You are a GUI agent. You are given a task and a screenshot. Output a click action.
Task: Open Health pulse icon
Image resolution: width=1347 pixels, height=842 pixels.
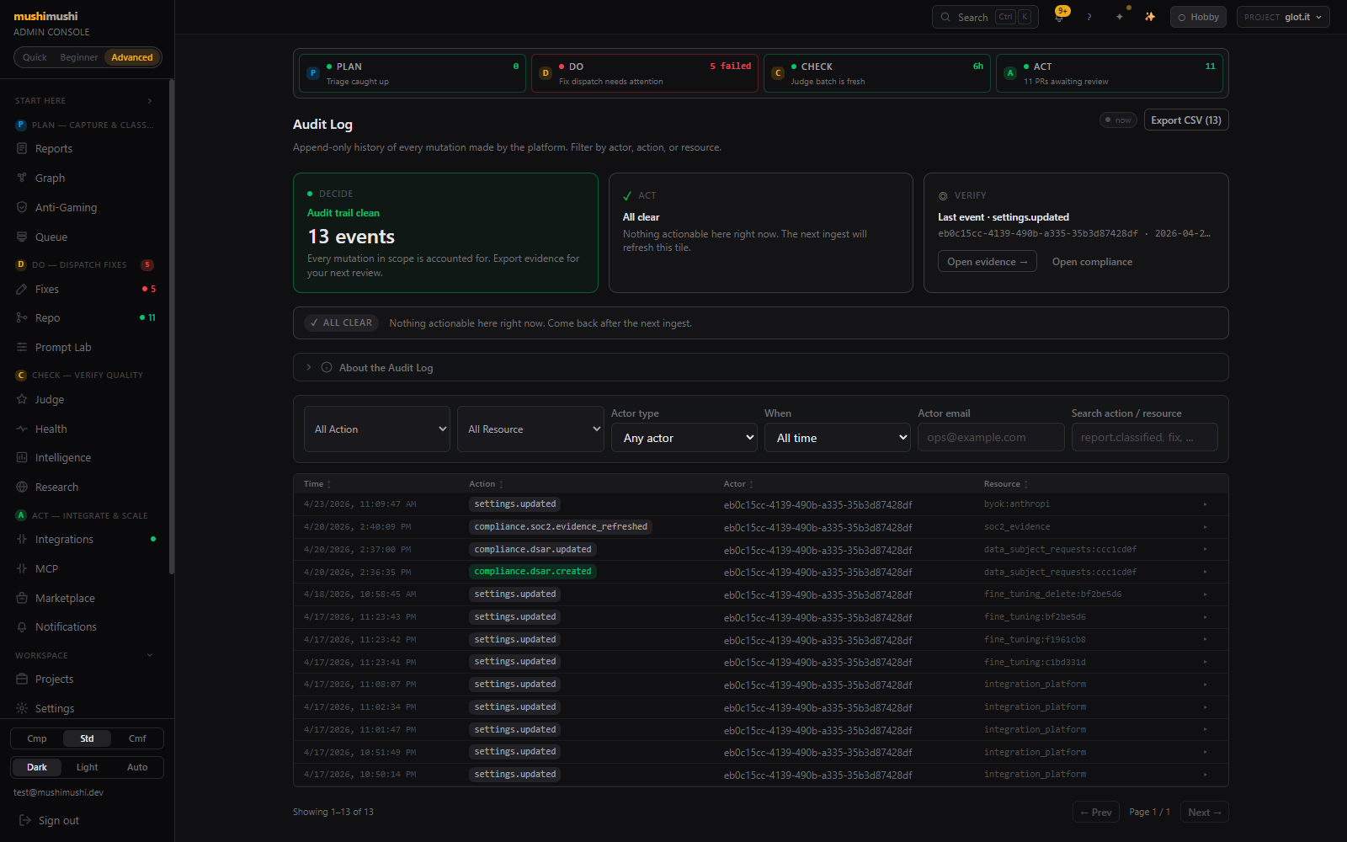click(x=22, y=429)
